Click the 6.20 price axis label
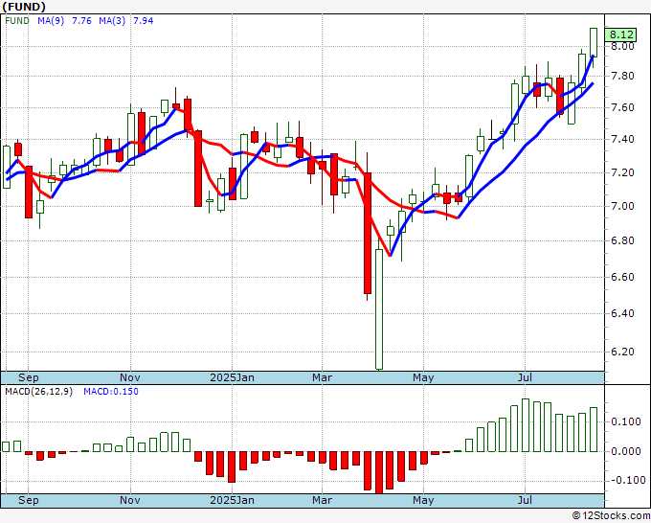The image size is (651, 523). (x=622, y=352)
